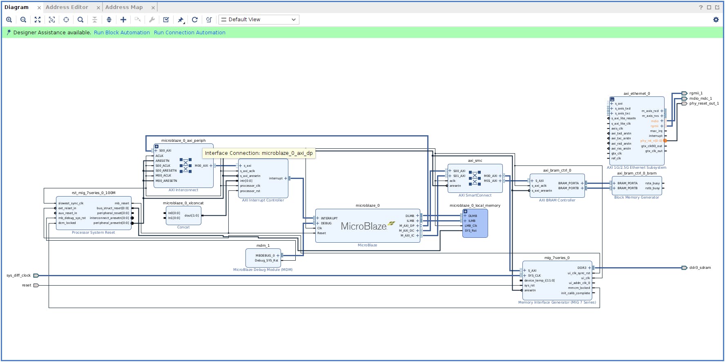
Task: Expand M_AXI_DP interface on MicroBlaze
Action: click(417, 226)
